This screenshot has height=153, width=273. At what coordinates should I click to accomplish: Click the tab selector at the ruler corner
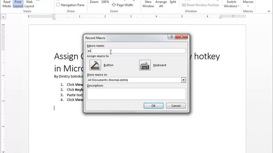pyautogui.click(x=3, y=17)
